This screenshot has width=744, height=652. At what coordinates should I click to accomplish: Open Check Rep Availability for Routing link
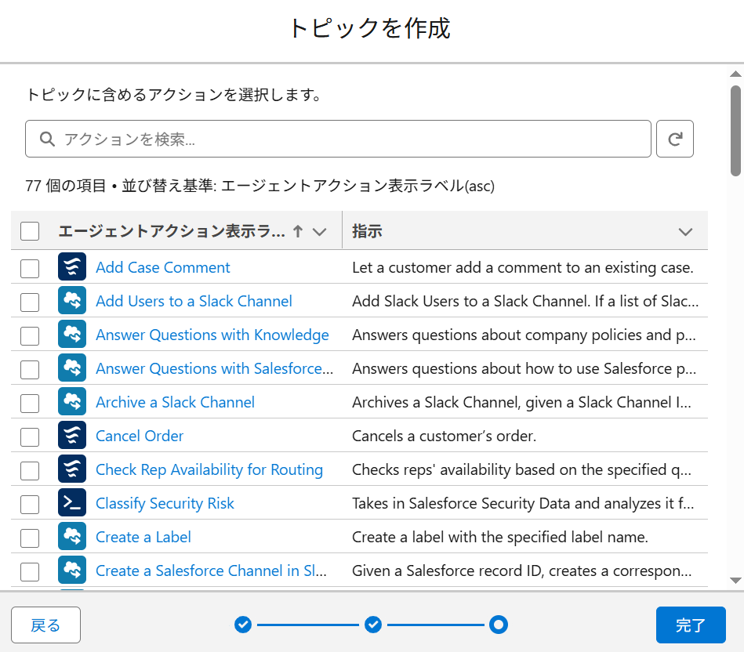point(209,469)
